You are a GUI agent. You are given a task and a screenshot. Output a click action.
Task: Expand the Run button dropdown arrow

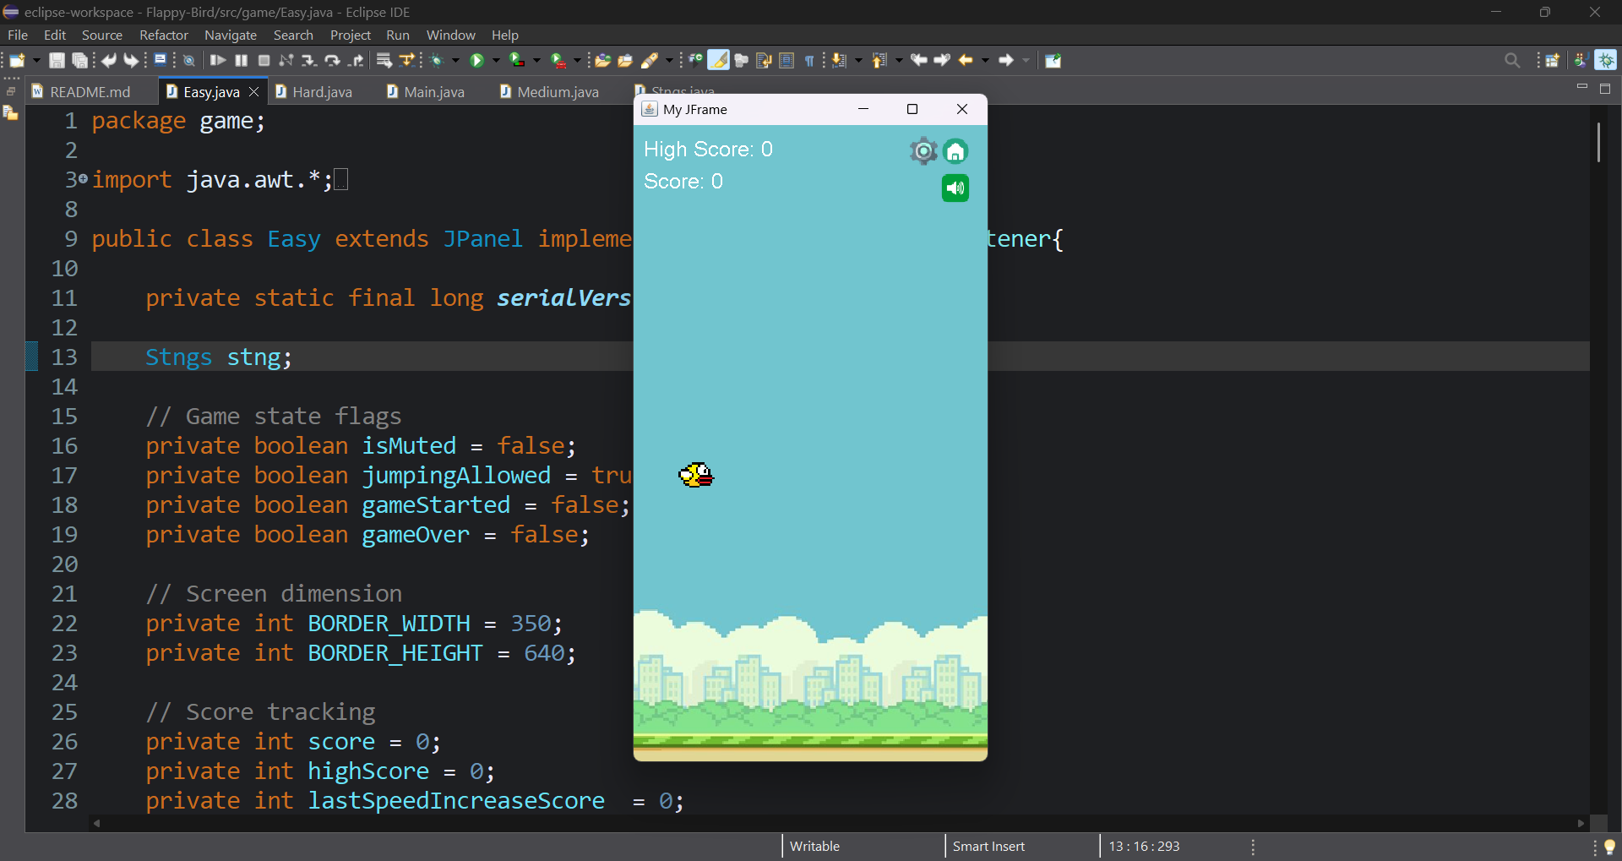click(x=496, y=60)
